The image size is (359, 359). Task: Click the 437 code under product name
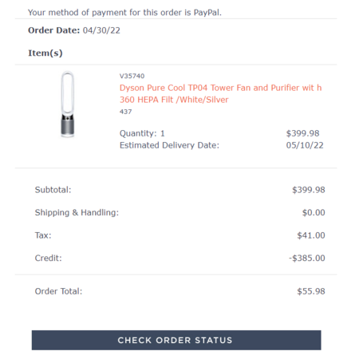(x=125, y=112)
